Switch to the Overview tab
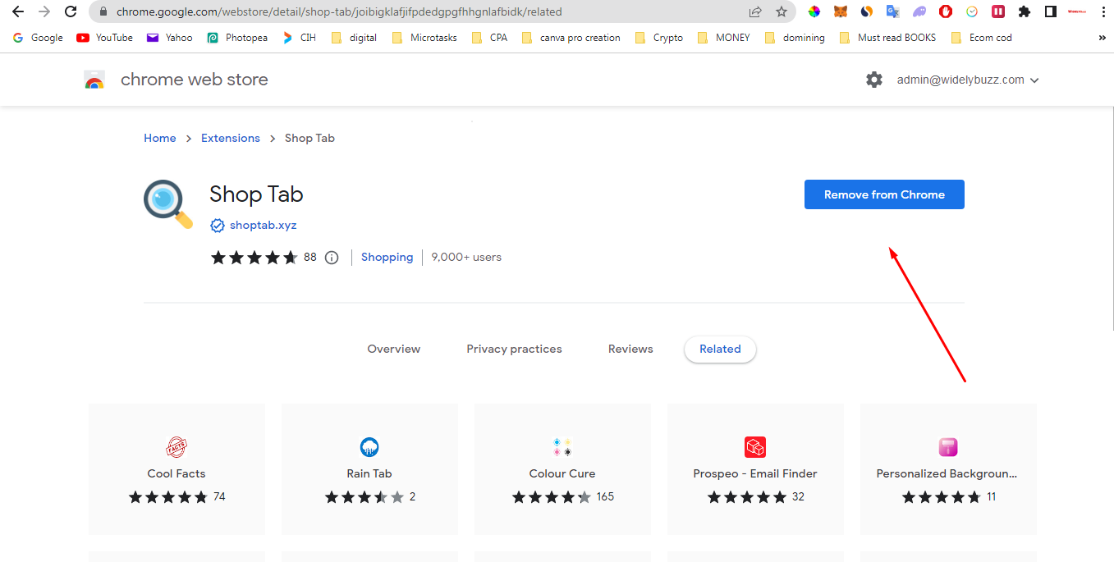Viewport: 1114px width, 562px height. [x=394, y=349]
